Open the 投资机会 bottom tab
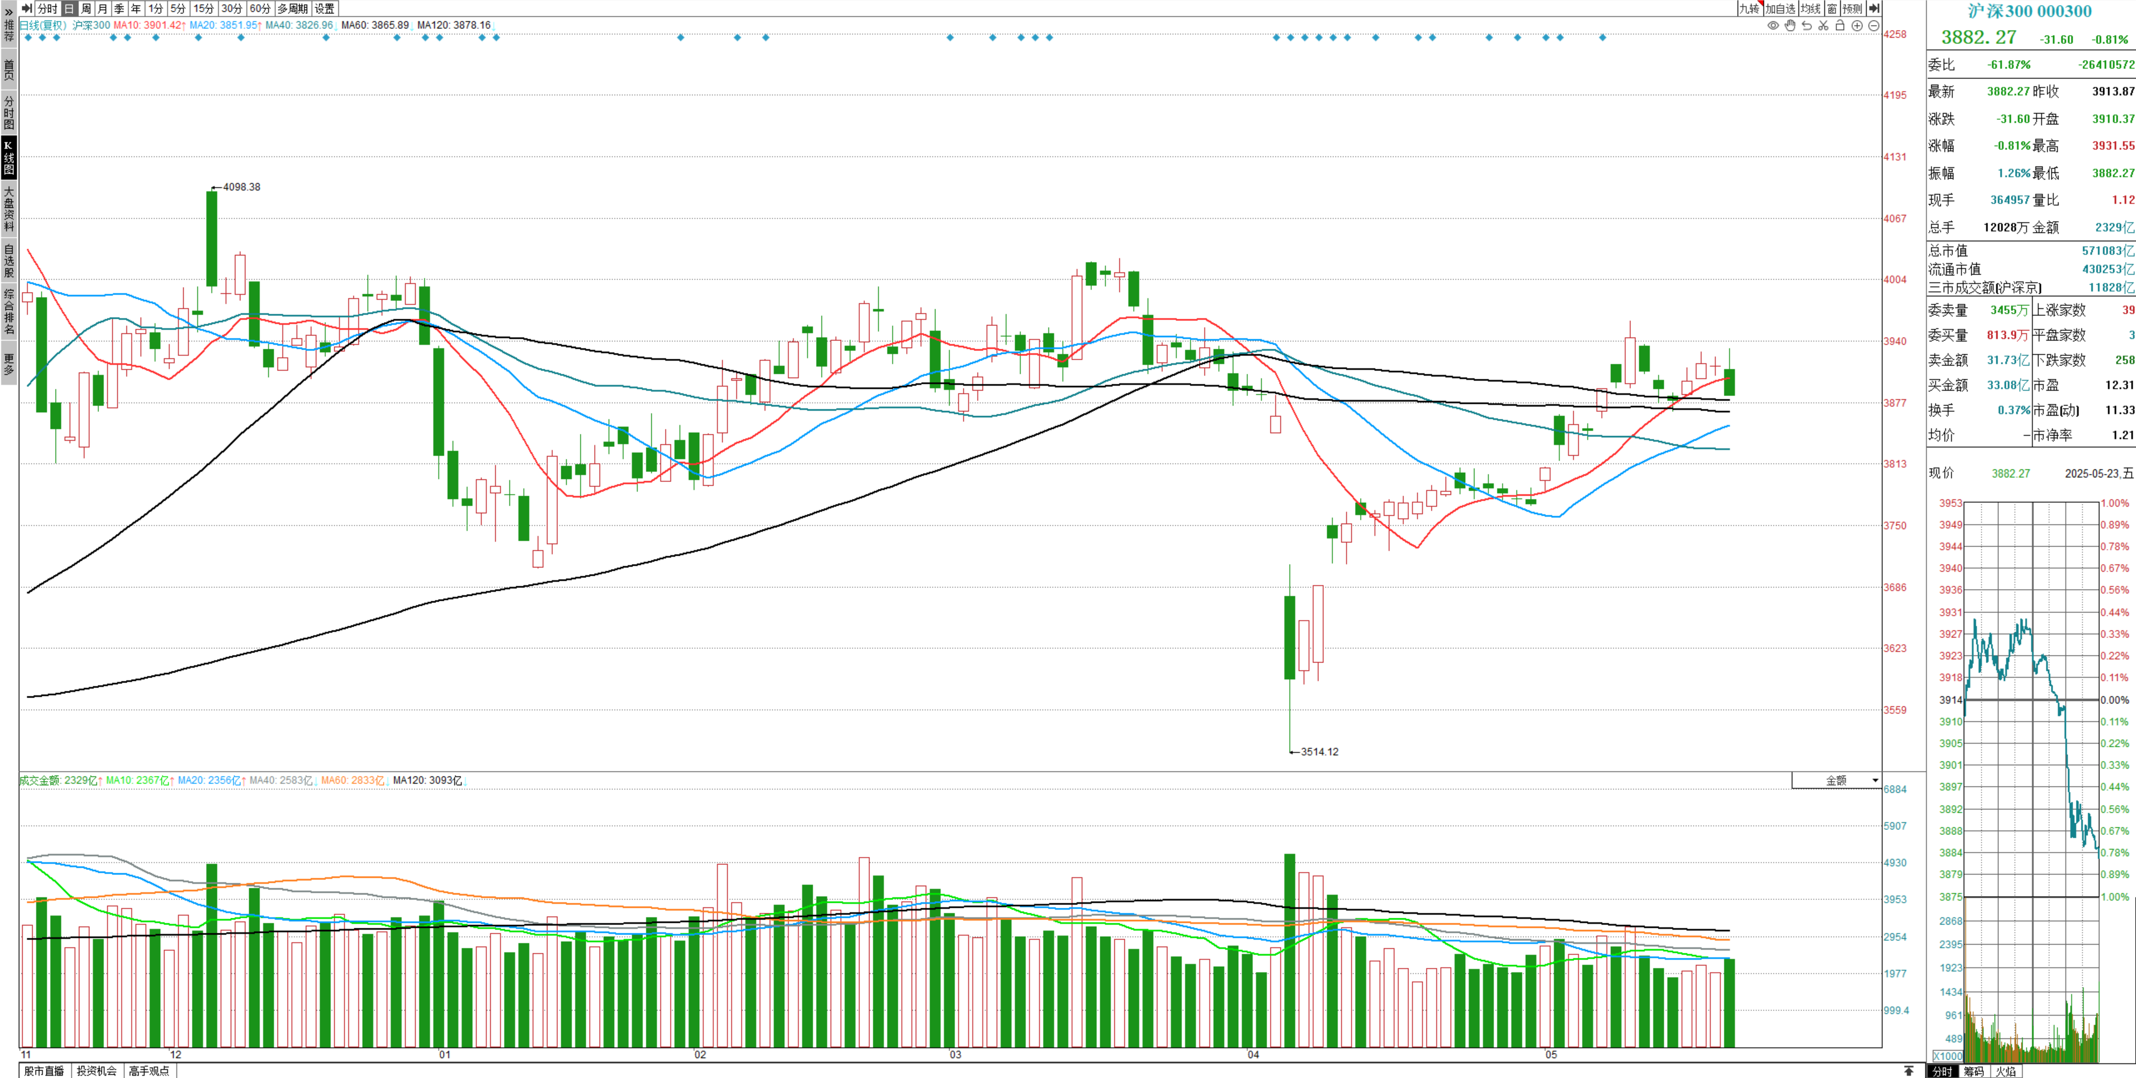 tap(97, 1071)
